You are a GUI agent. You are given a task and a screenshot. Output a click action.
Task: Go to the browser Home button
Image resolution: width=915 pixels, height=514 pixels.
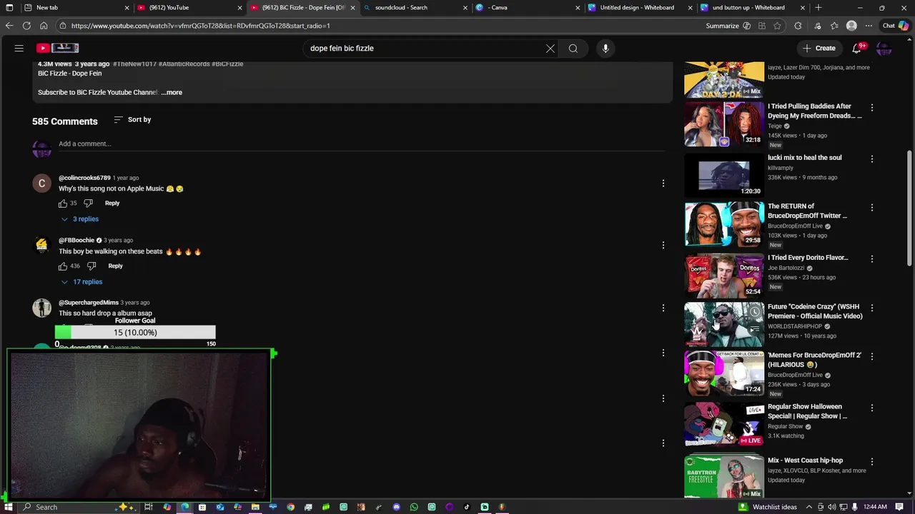click(44, 26)
